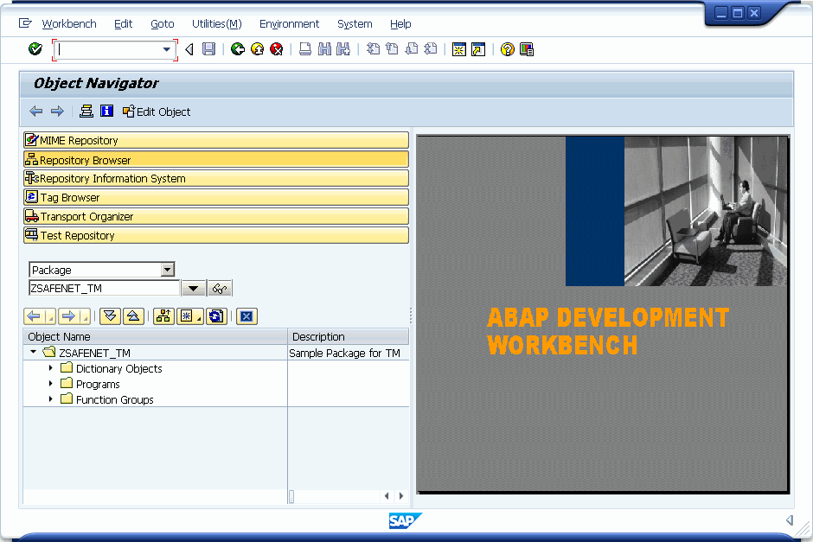Click the red Cancel icon

277,49
